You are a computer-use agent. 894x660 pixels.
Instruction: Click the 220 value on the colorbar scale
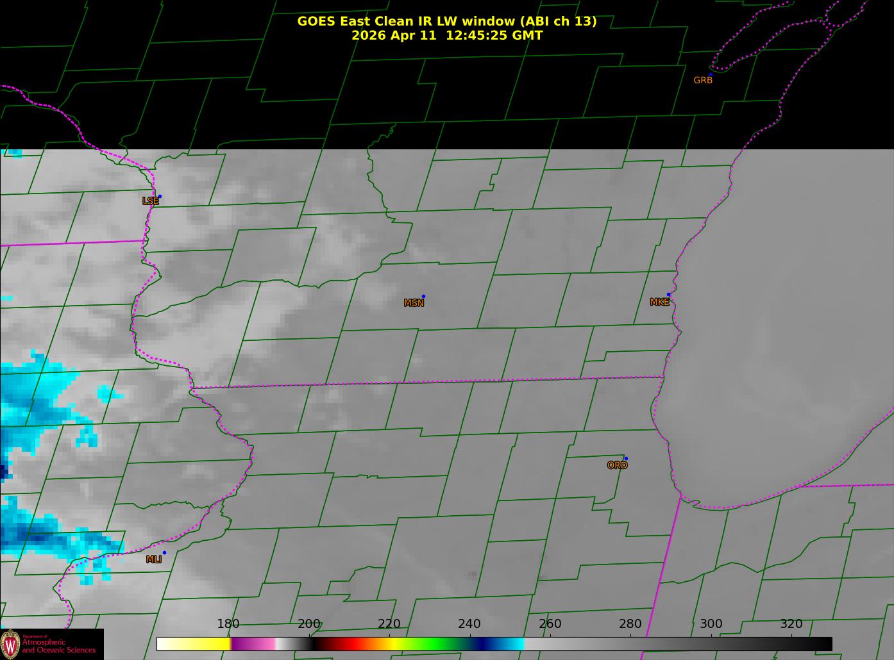(x=389, y=623)
